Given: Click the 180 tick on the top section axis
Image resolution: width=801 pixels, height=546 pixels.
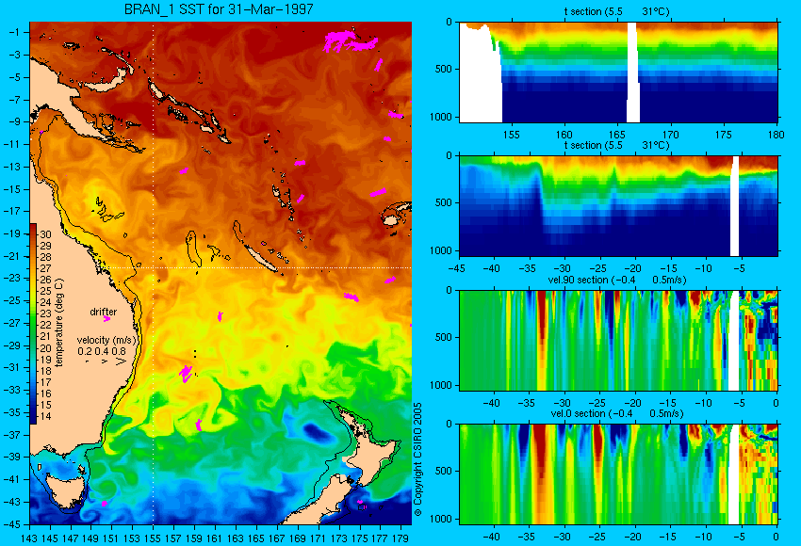Looking at the screenshot, I should (x=776, y=135).
